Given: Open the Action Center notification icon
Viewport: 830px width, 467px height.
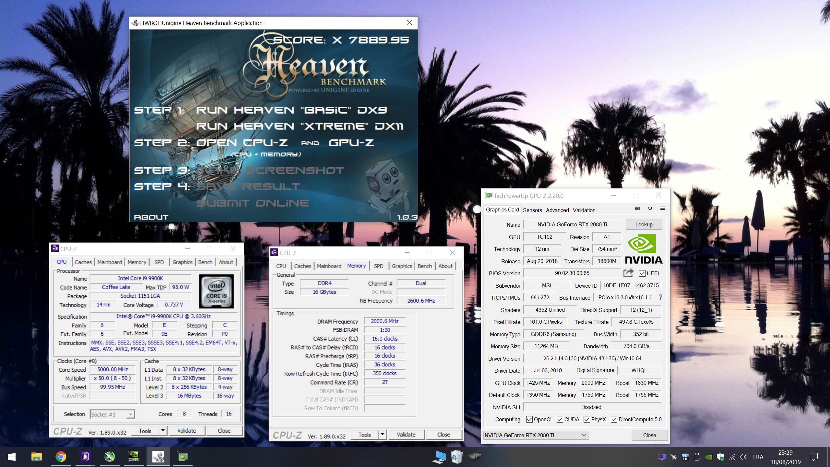Looking at the screenshot, I should [x=813, y=457].
